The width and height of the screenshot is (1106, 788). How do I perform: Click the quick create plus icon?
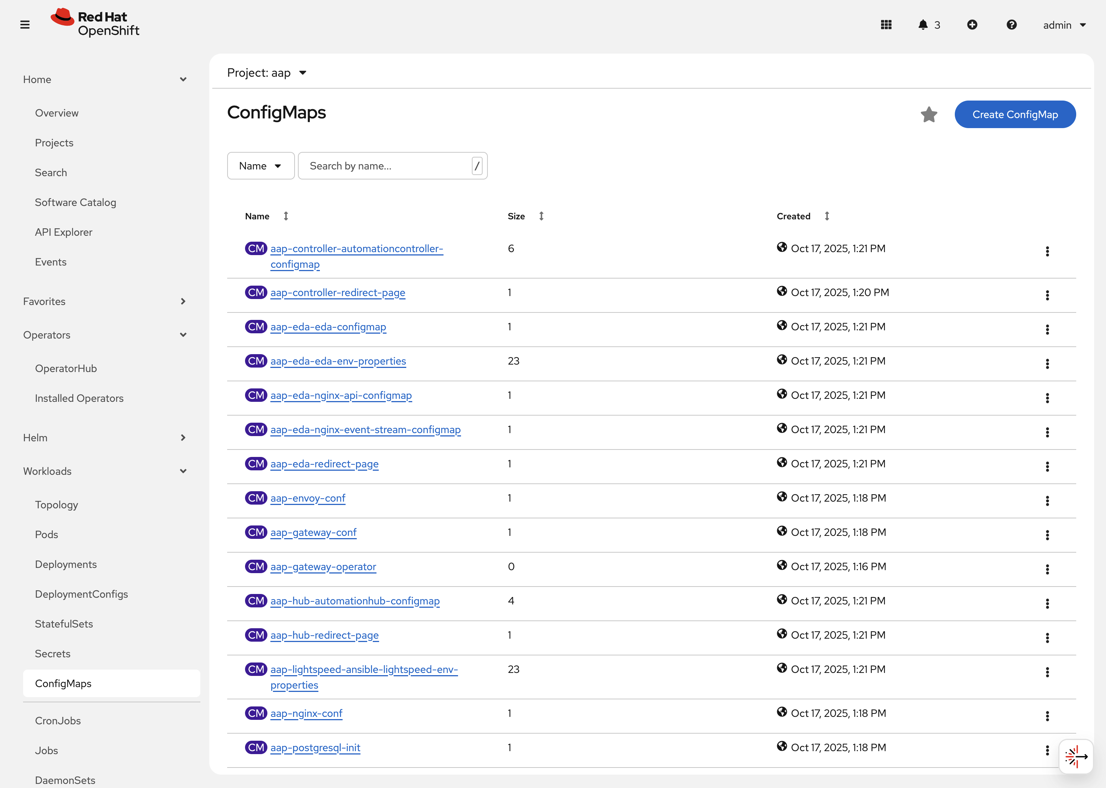click(x=972, y=25)
